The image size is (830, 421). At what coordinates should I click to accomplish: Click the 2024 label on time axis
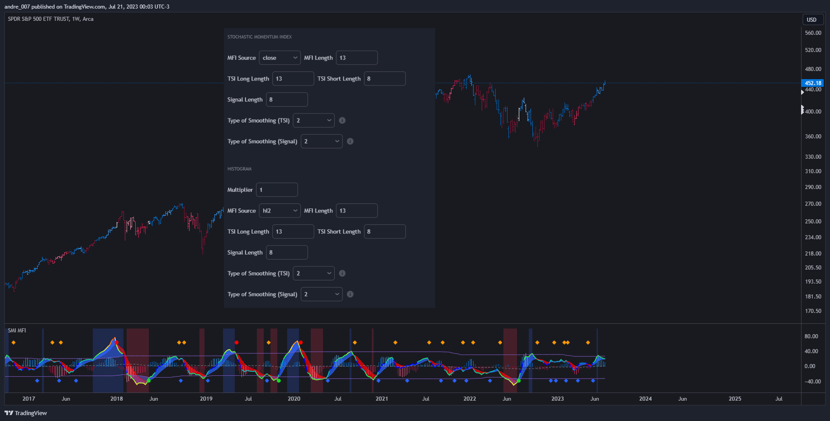tap(645, 399)
